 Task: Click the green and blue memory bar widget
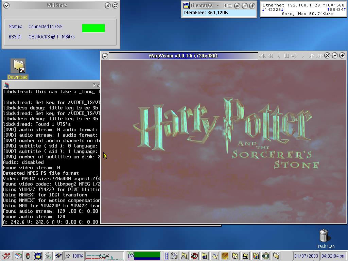point(144,256)
